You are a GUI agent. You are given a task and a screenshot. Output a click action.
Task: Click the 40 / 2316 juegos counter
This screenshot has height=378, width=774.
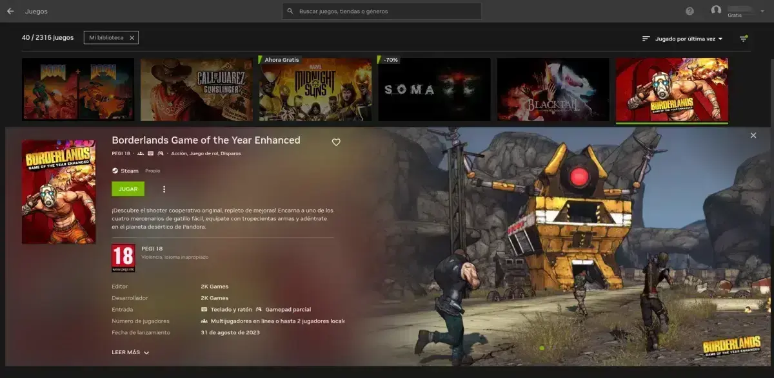48,38
